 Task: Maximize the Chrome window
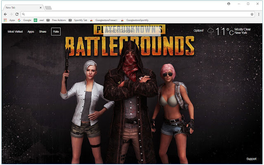pos(248,4)
